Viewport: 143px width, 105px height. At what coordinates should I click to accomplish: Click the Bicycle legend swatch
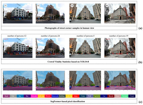point(111,96)
